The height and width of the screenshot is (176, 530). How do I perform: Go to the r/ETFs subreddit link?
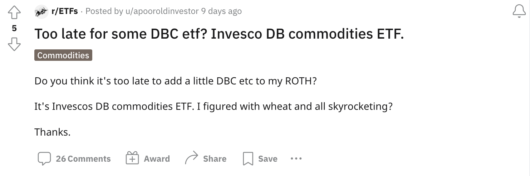[65, 11]
